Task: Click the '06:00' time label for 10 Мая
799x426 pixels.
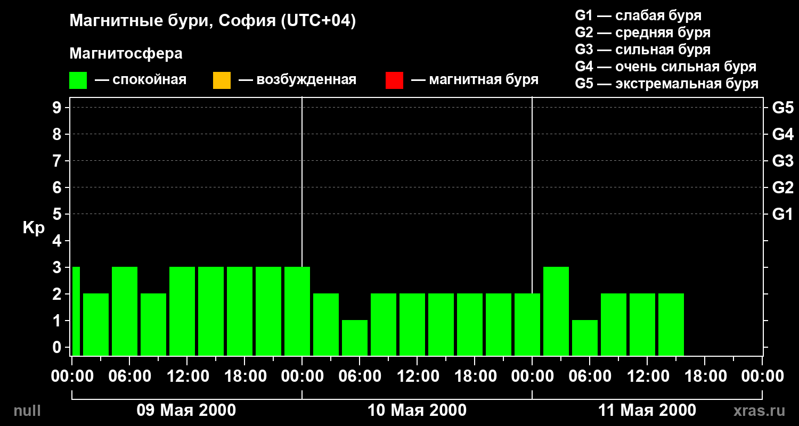Action: 359,376
